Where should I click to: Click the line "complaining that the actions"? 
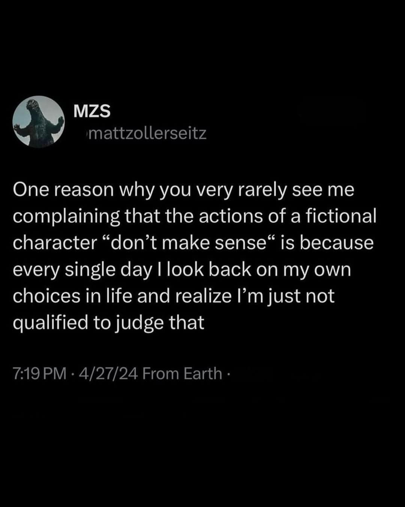point(194,216)
